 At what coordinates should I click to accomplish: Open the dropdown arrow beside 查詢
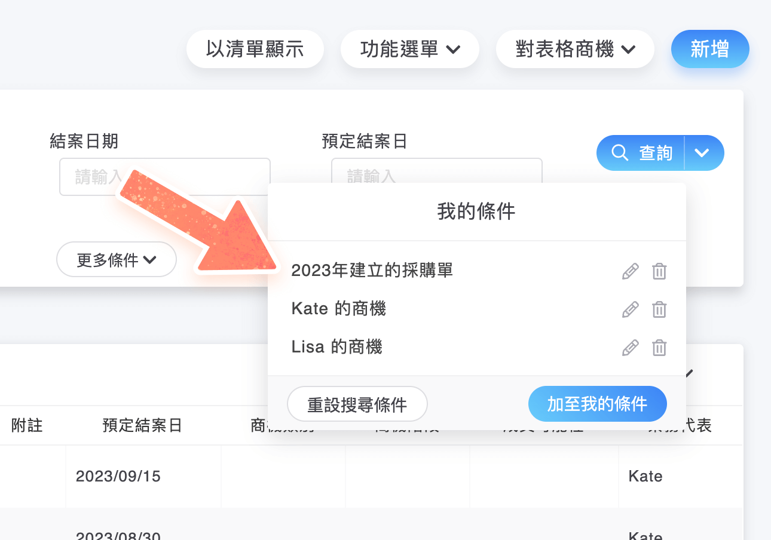click(702, 154)
